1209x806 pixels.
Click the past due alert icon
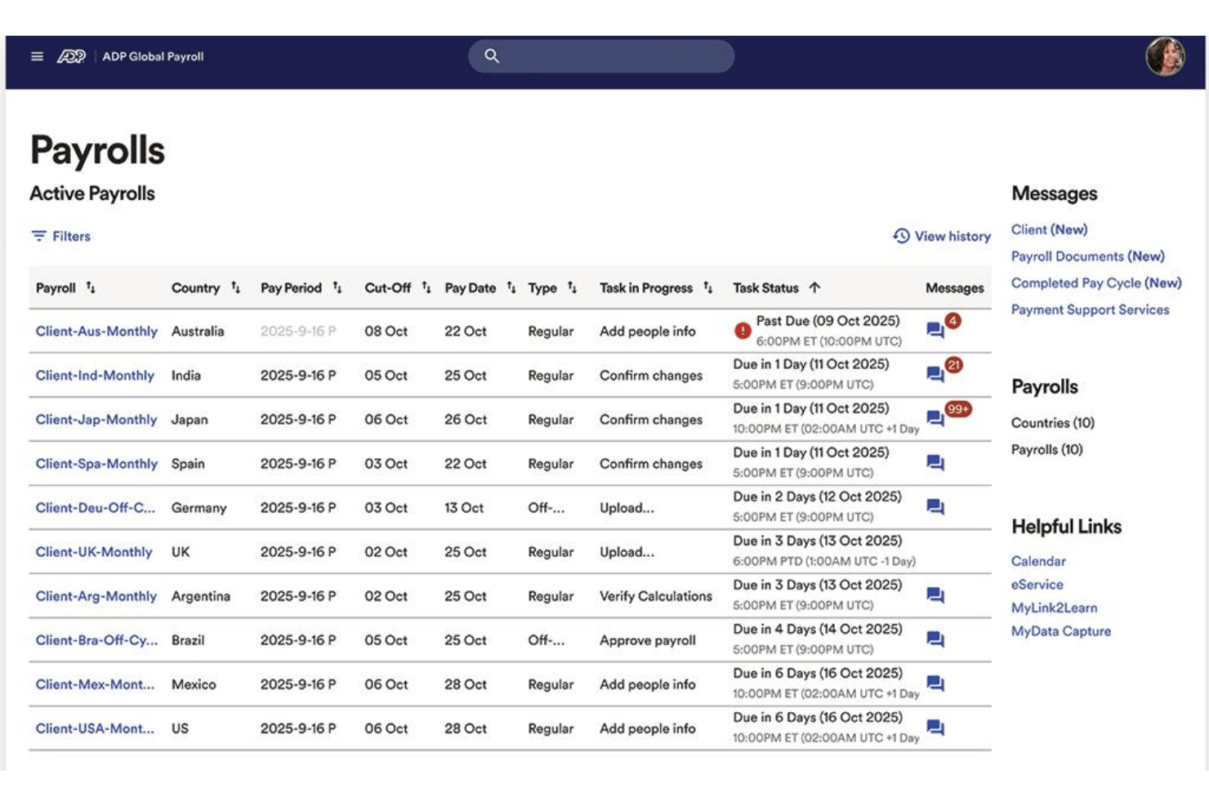point(743,331)
